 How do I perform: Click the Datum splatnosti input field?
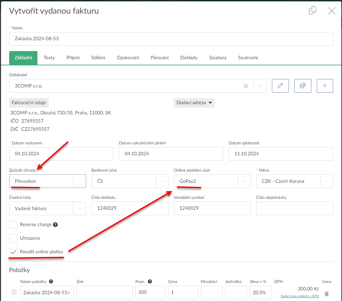tap(280, 154)
